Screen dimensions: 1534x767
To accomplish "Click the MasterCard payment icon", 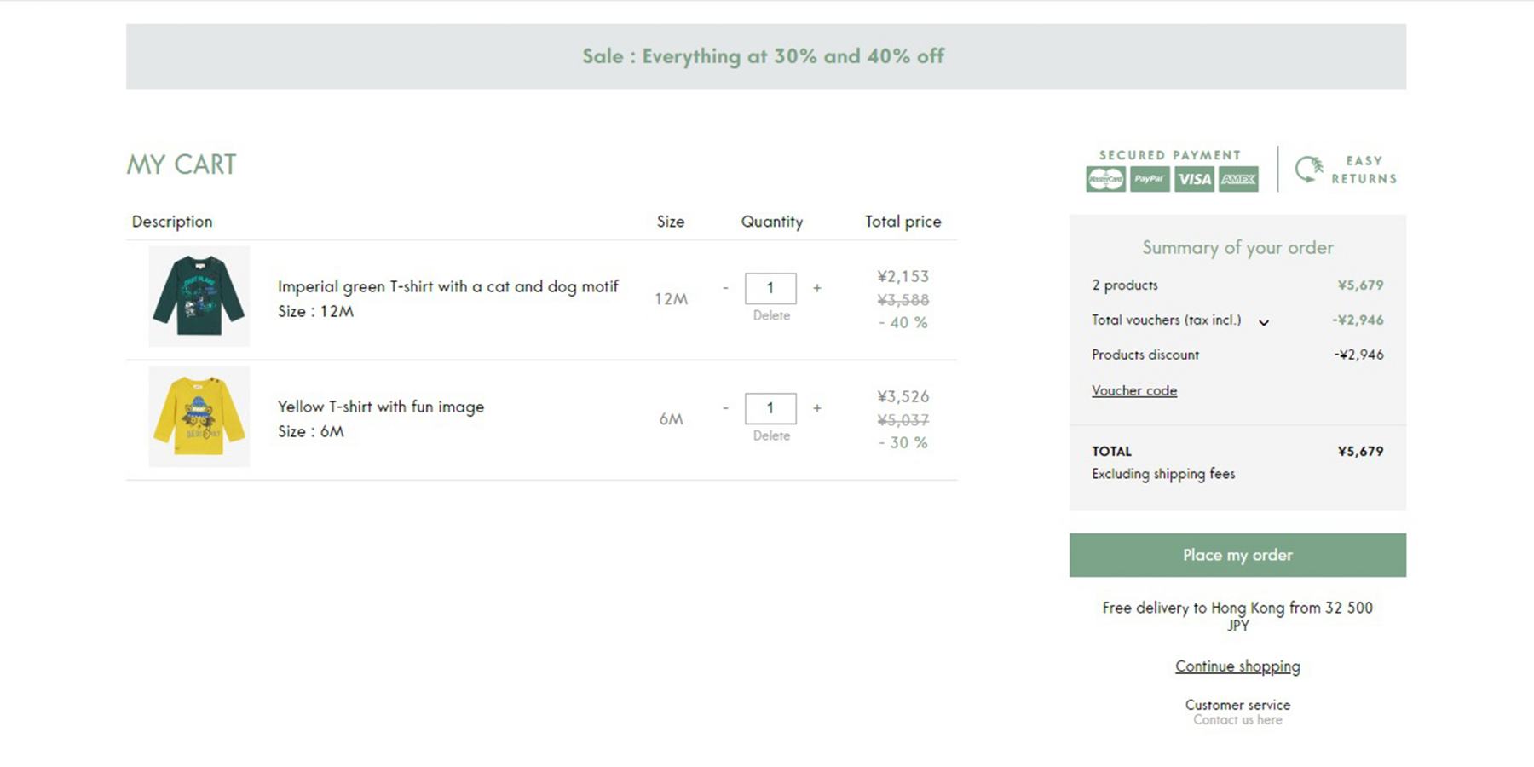I will click(x=1105, y=179).
